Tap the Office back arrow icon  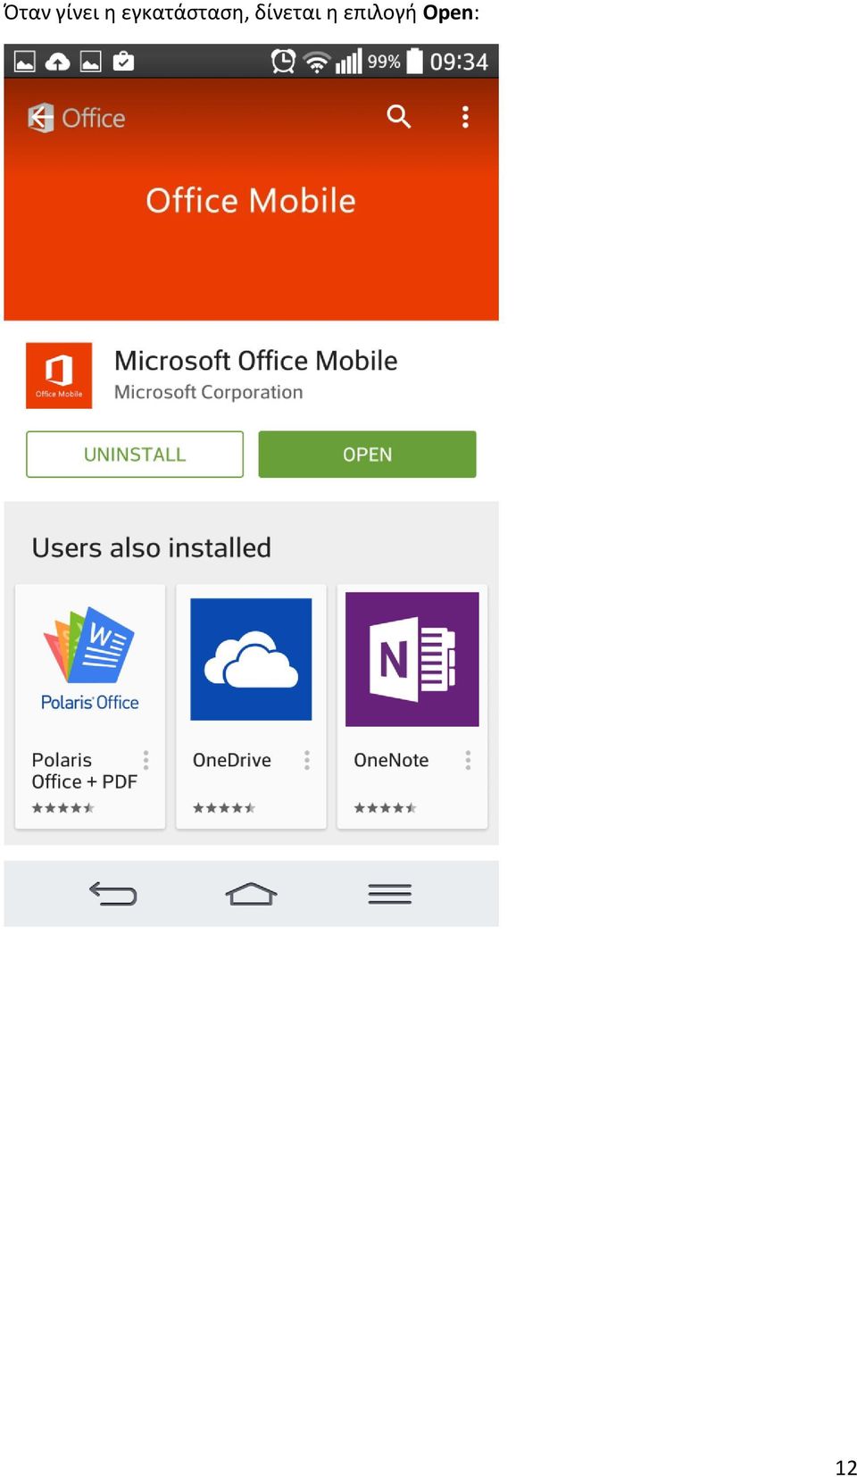(x=40, y=118)
